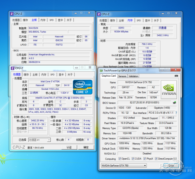
Task: Open the 内存 tab in the processor CPU-Z window
Action: [x=44, y=75]
